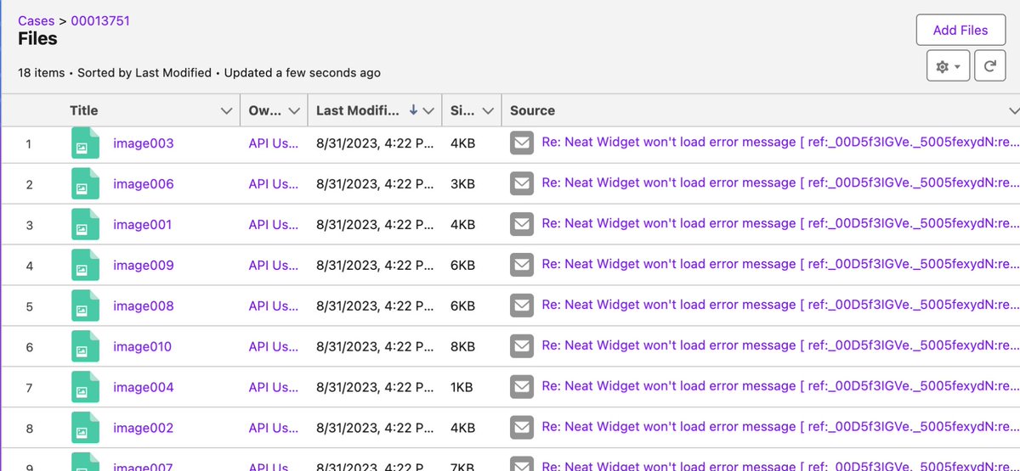Open the image008 file
Screen dimensions: 1020x471
click(x=143, y=306)
